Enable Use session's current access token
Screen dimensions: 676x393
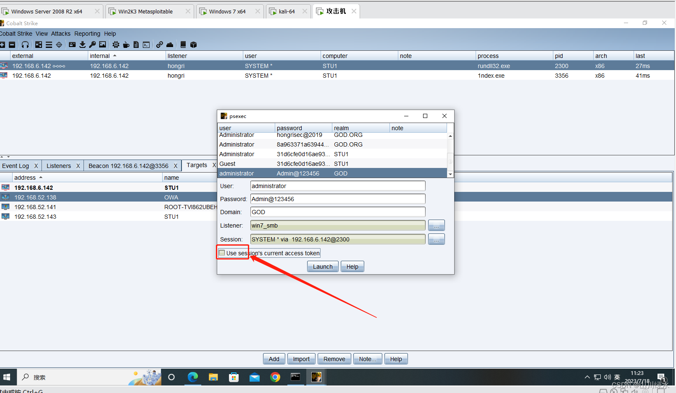point(222,253)
